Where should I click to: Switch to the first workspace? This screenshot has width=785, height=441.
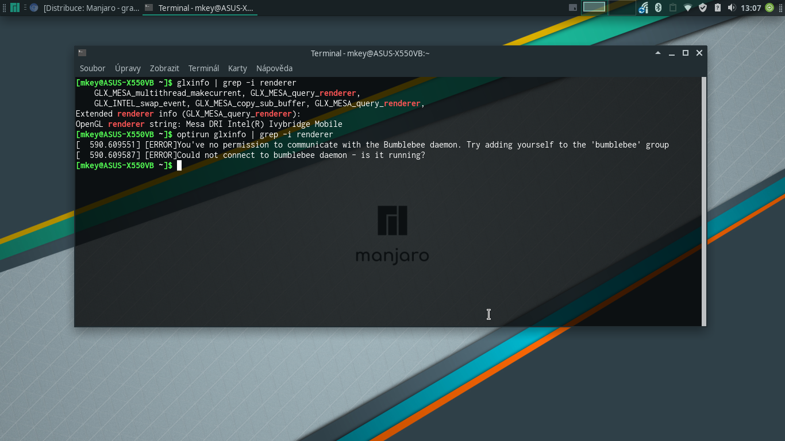594,7
